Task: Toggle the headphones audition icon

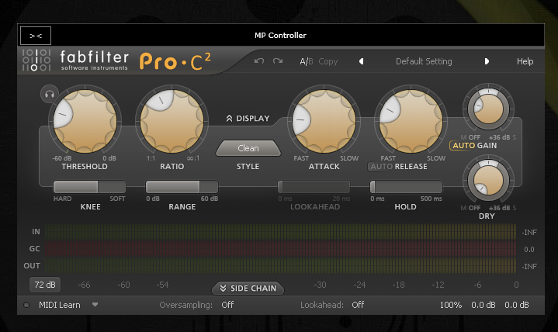Action: coord(50,94)
